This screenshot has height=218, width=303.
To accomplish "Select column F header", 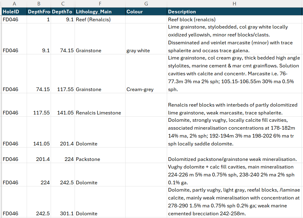I will coord(100,4).
